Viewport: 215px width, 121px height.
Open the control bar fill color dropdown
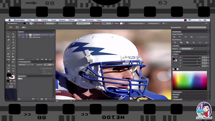pos(27,24)
